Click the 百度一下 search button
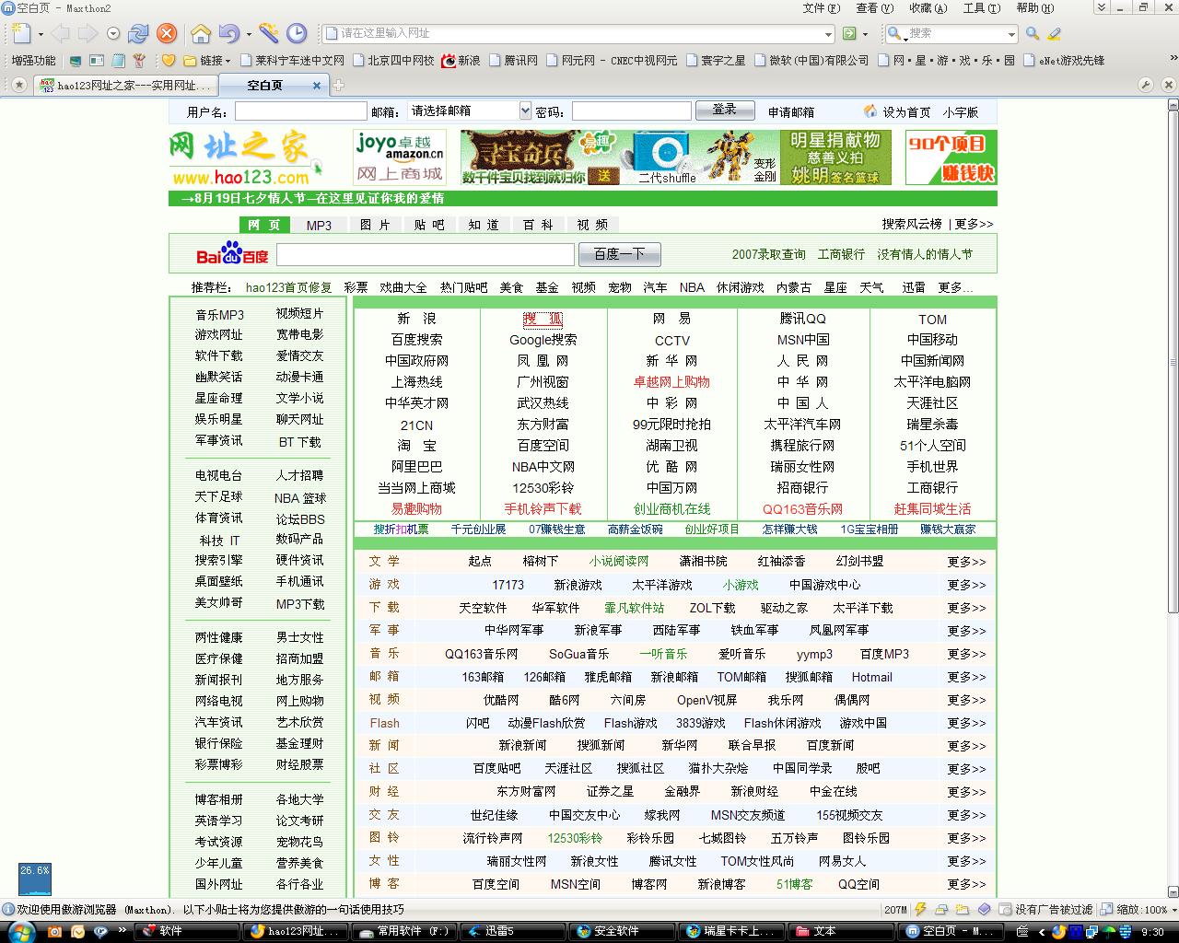Viewport: 1179px width, 943px height. [x=619, y=254]
